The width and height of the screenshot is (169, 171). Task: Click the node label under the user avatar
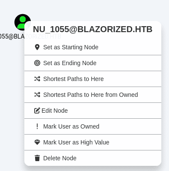(12, 36)
